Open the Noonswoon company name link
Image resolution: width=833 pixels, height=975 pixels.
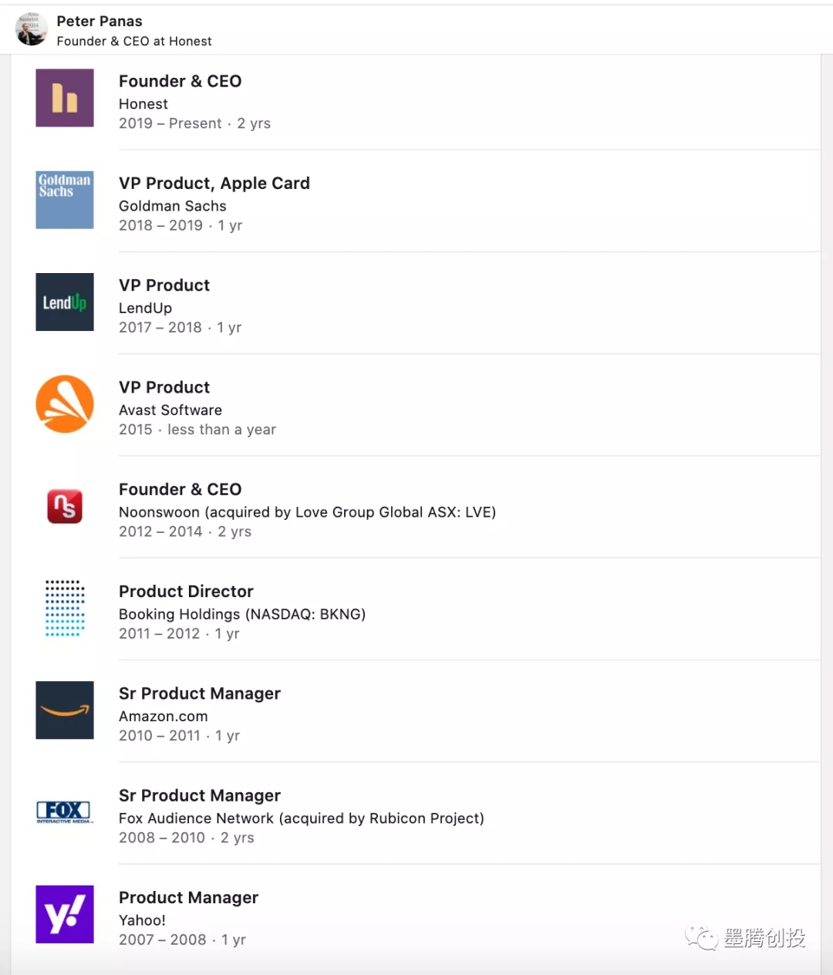307,512
